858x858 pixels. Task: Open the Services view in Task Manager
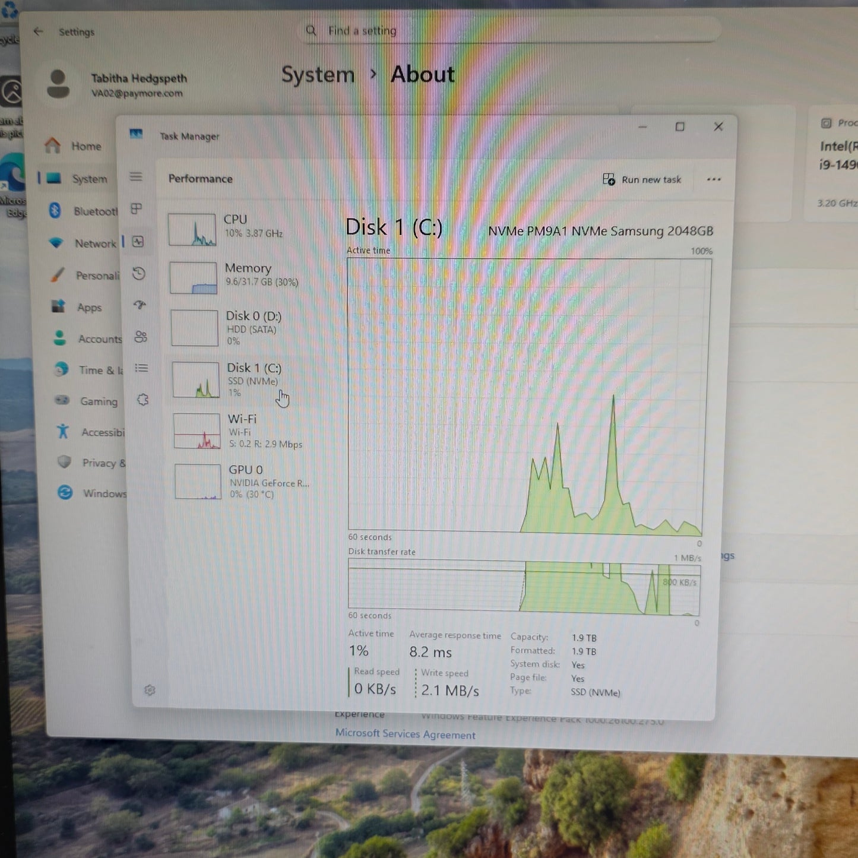tap(143, 400)
